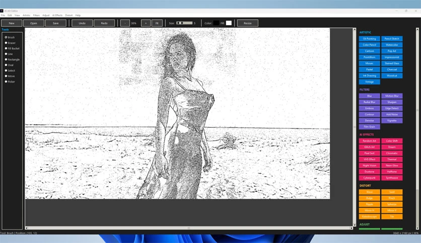
Task: Open the View menu
Action: point(17,15)
